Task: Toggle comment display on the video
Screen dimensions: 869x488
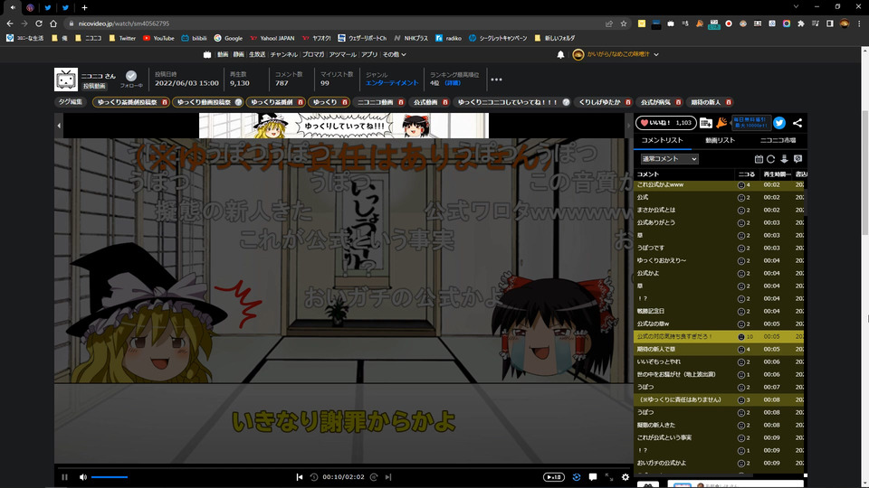Action: pyautogui.click(x=593, y=477)
